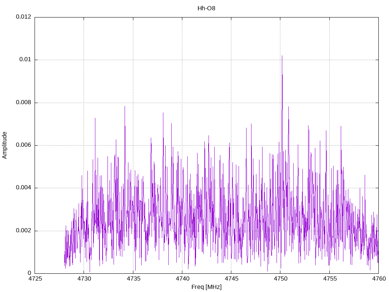Image resolution: width=389 pixels, height=292 pixels.
Task: Select the Freq [MHz] x-axis label
Action: 206,287
